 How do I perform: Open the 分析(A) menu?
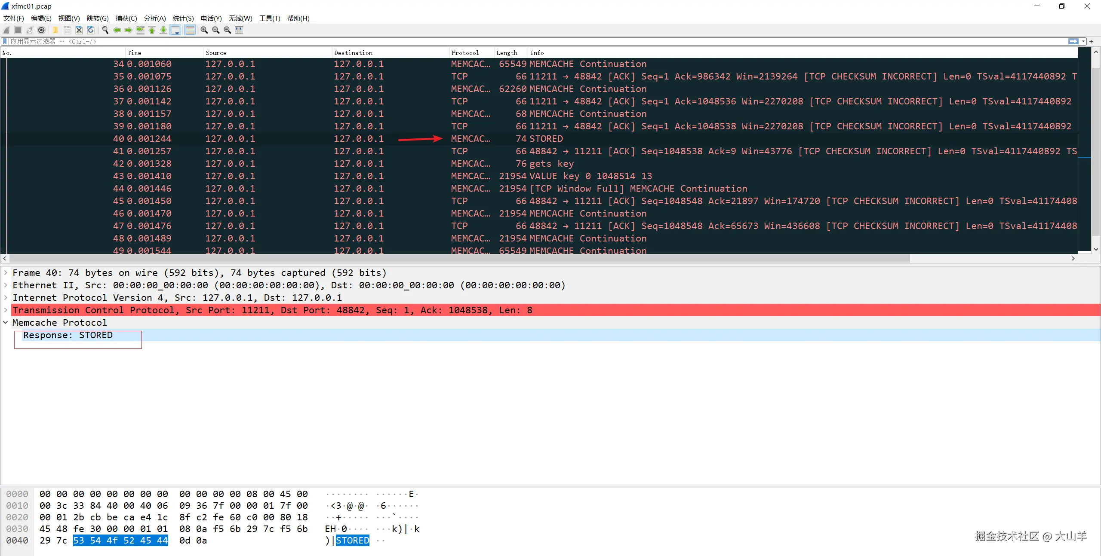click(154, 18)
